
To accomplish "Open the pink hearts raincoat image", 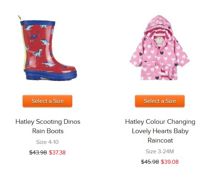I will pos(160,48).
